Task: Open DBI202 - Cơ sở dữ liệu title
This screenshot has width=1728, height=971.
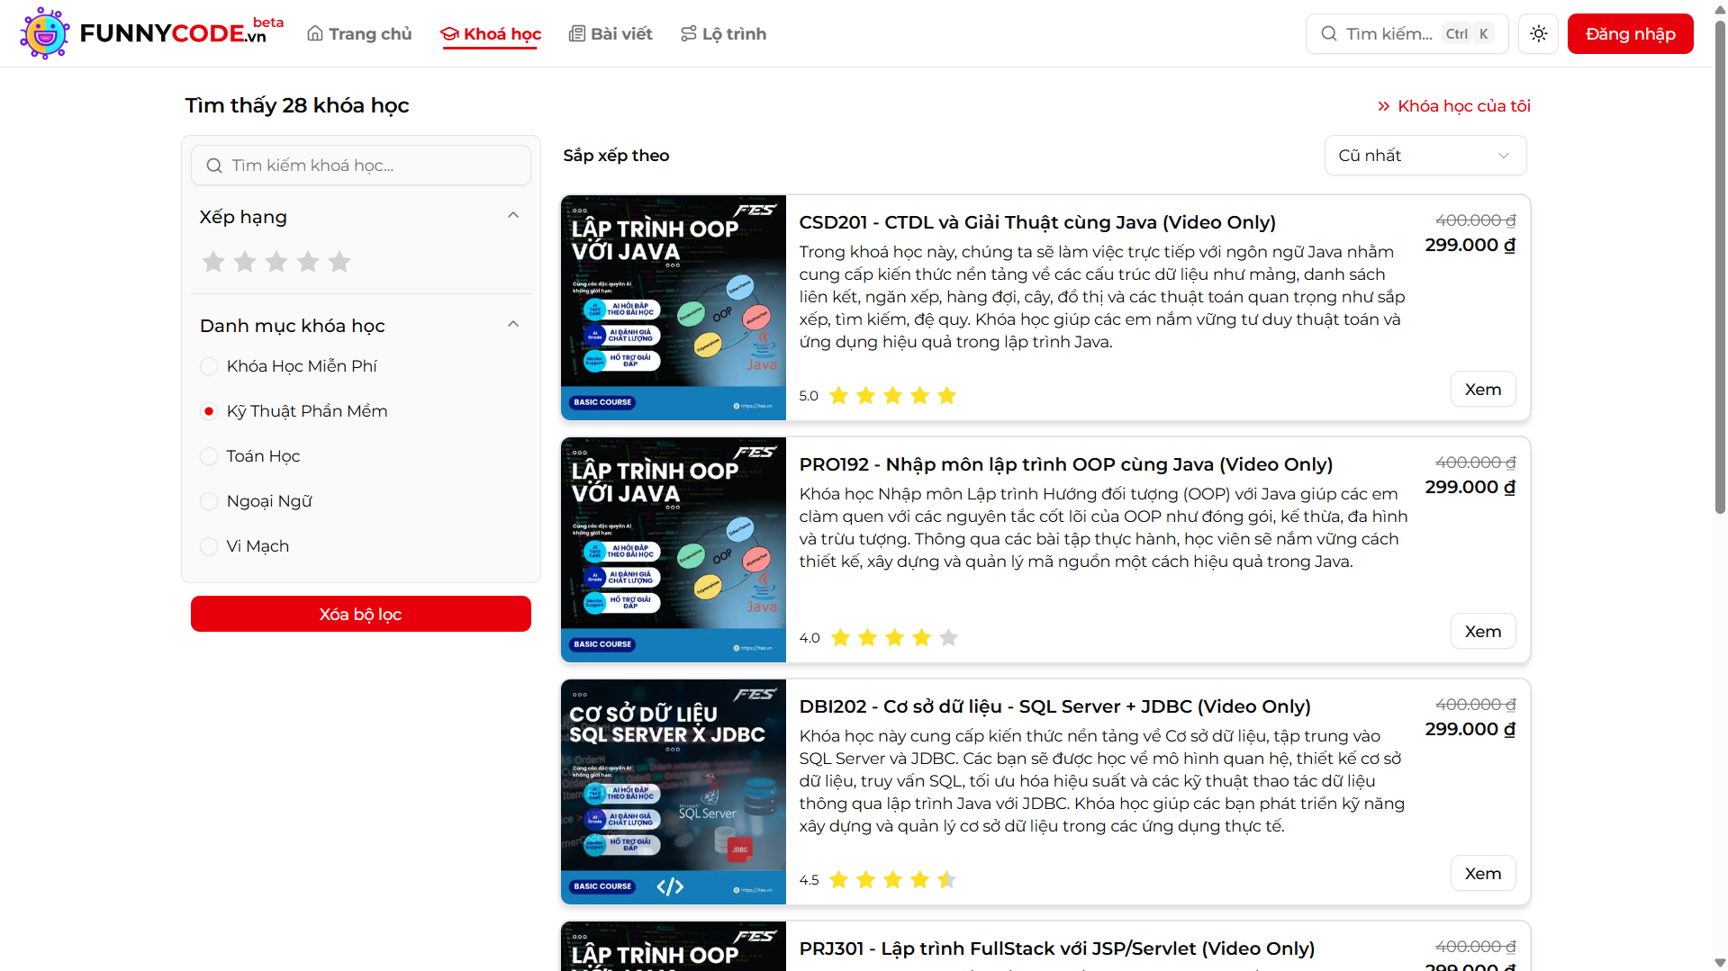Action: 1055,706
